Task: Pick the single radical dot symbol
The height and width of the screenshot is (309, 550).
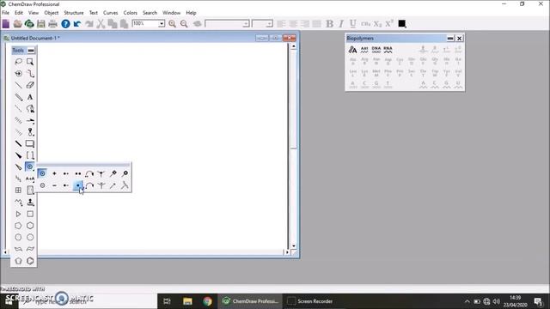Action: click(x=78, y=185)
